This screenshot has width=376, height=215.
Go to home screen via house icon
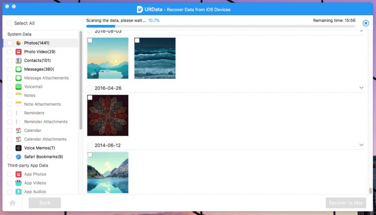[x=12, y=203]
